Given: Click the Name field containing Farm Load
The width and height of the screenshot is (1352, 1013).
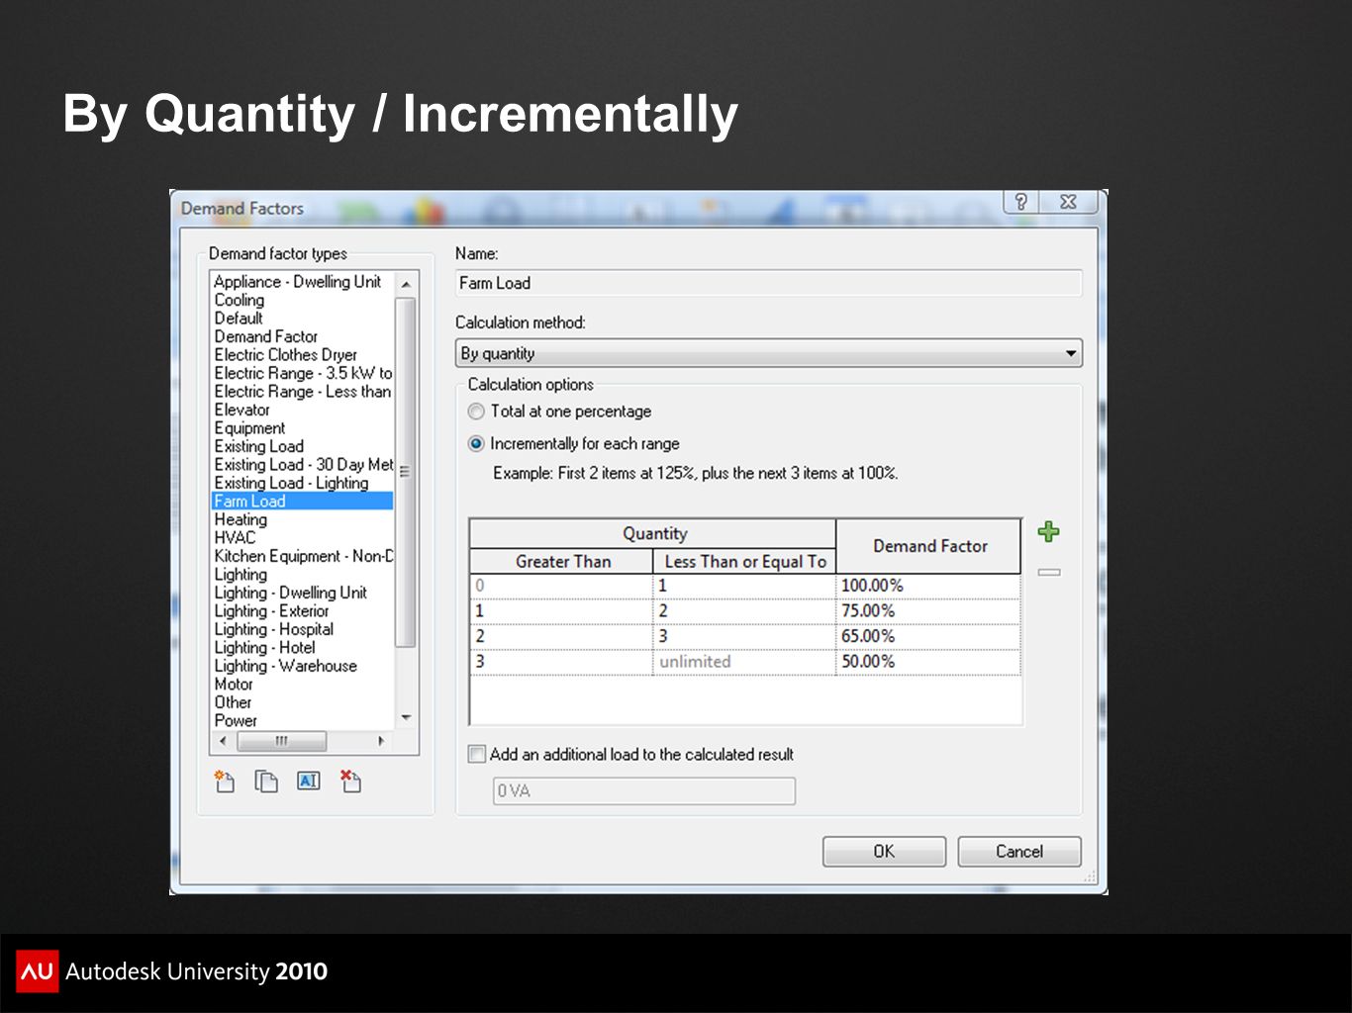Looking at the screenshot, I should click(768, 284).
